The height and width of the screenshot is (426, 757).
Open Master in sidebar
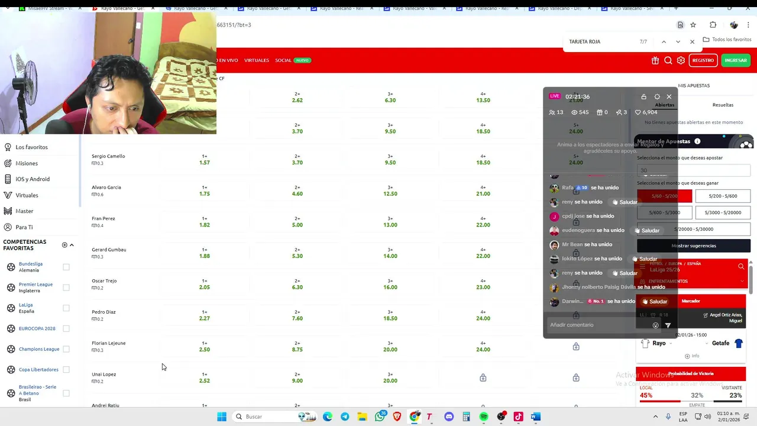(24, 211)
